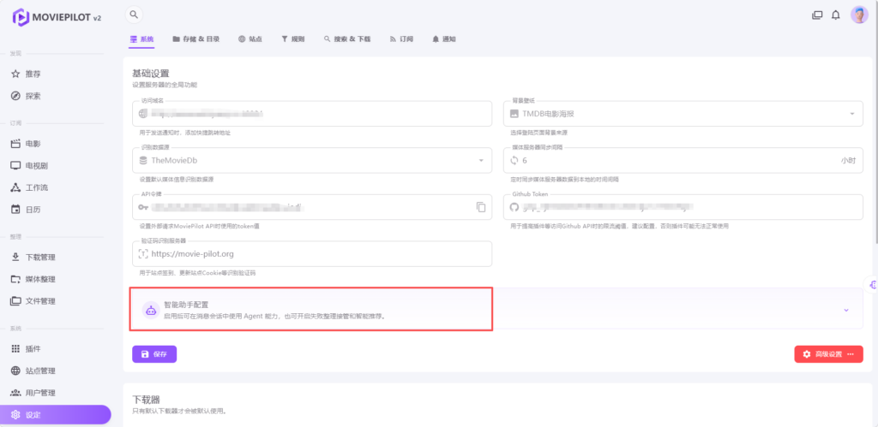The image size is (878, 427).
Task: Open the search magnifier button
Action: coord(134,15)
